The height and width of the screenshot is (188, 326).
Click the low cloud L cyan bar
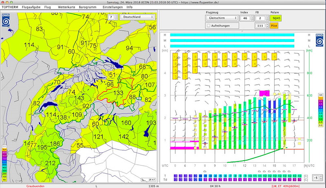click(x=232, y=46)
